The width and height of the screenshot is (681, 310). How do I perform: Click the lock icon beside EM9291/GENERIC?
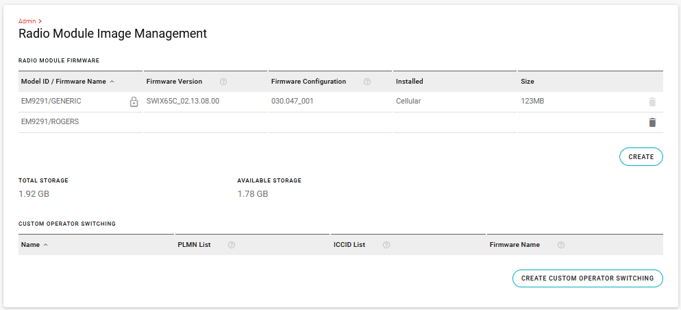134,102
